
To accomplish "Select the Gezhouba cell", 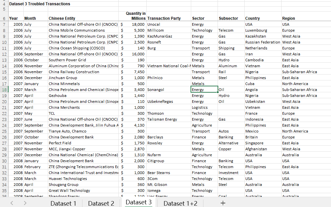I will tap(83, 96).
